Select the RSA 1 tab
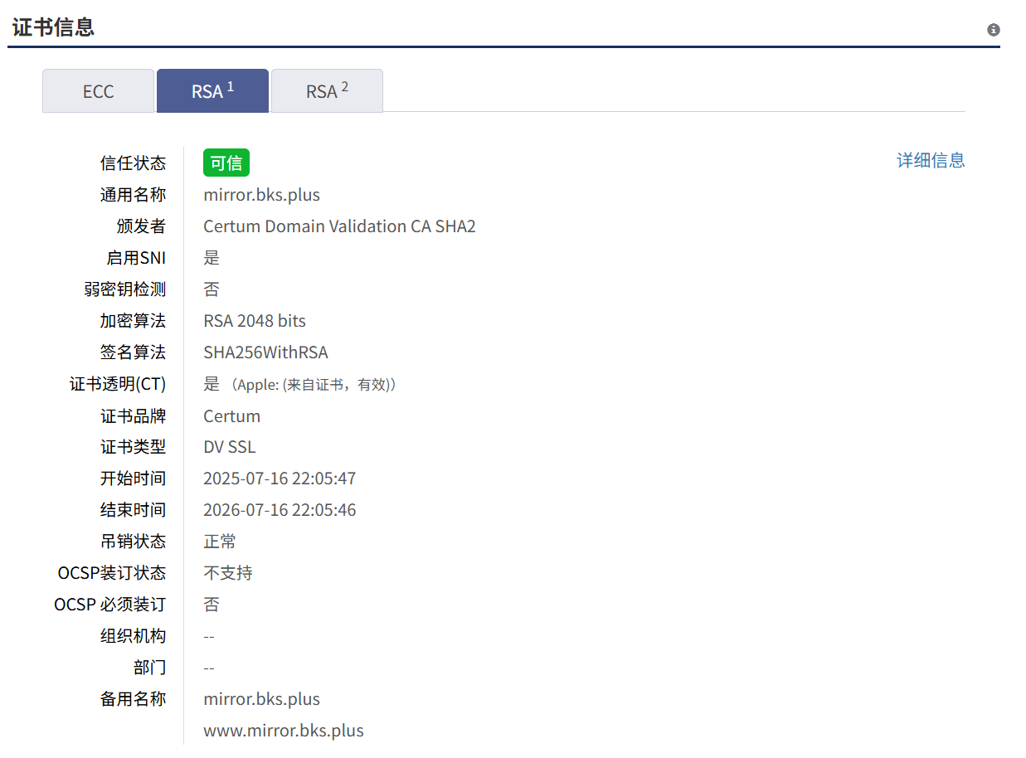The image size is (1026, 758). (212, 91)
